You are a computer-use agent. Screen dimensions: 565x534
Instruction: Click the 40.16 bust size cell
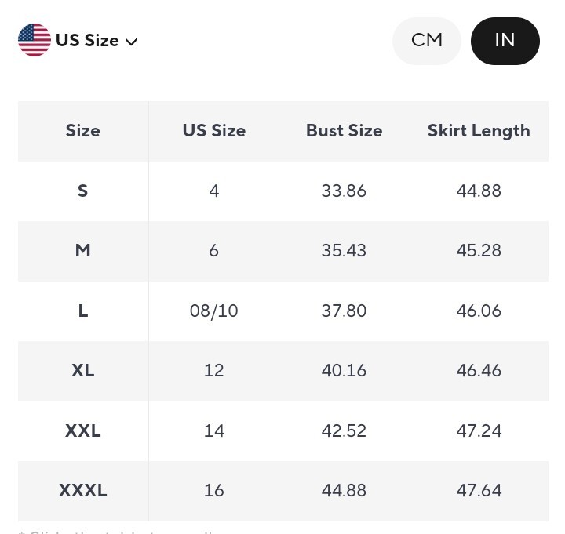344,371
